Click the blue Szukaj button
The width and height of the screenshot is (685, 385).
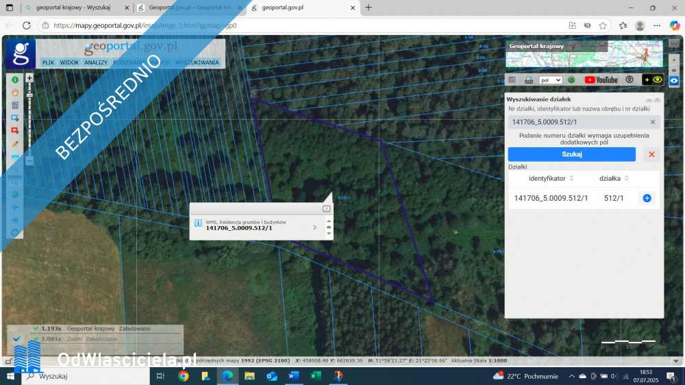click(x=571, y=154)
